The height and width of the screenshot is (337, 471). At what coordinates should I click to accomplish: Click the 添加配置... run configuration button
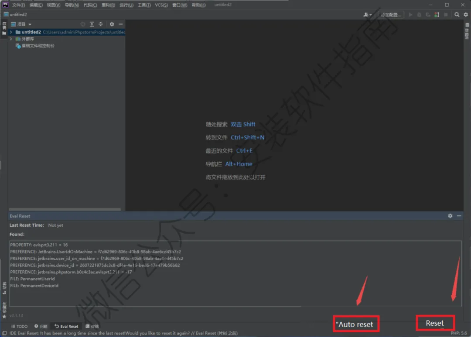pyautogui.click(x=391, y=14)
